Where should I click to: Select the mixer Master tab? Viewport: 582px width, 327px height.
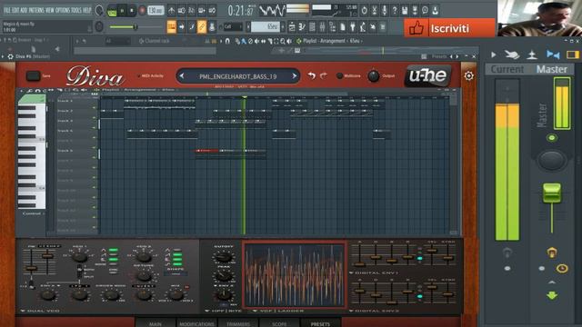pos(551,69)
